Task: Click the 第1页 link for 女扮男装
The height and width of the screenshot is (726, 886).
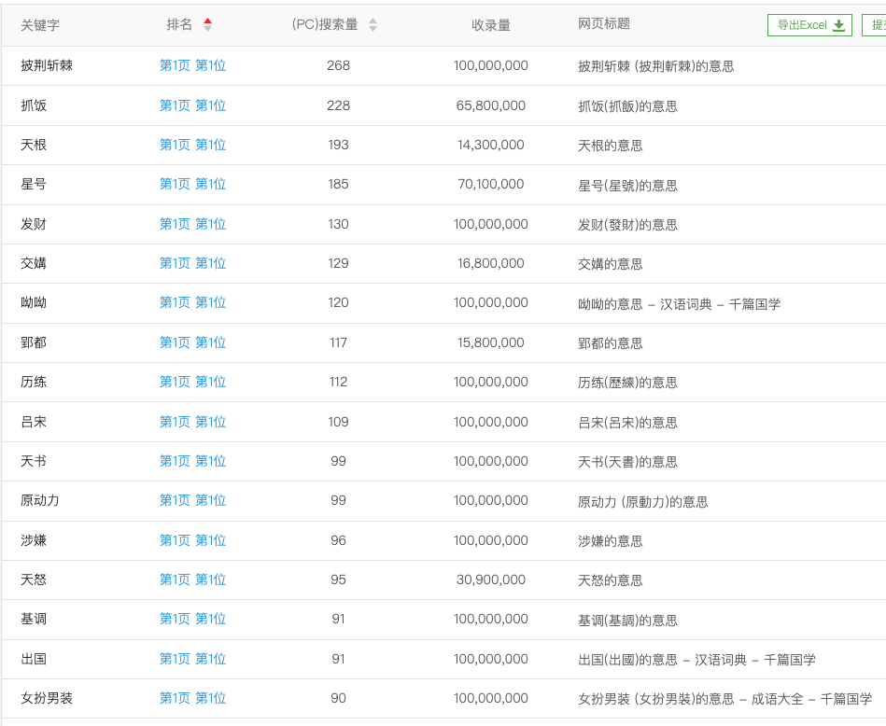Action: click(x=174, y=698)
